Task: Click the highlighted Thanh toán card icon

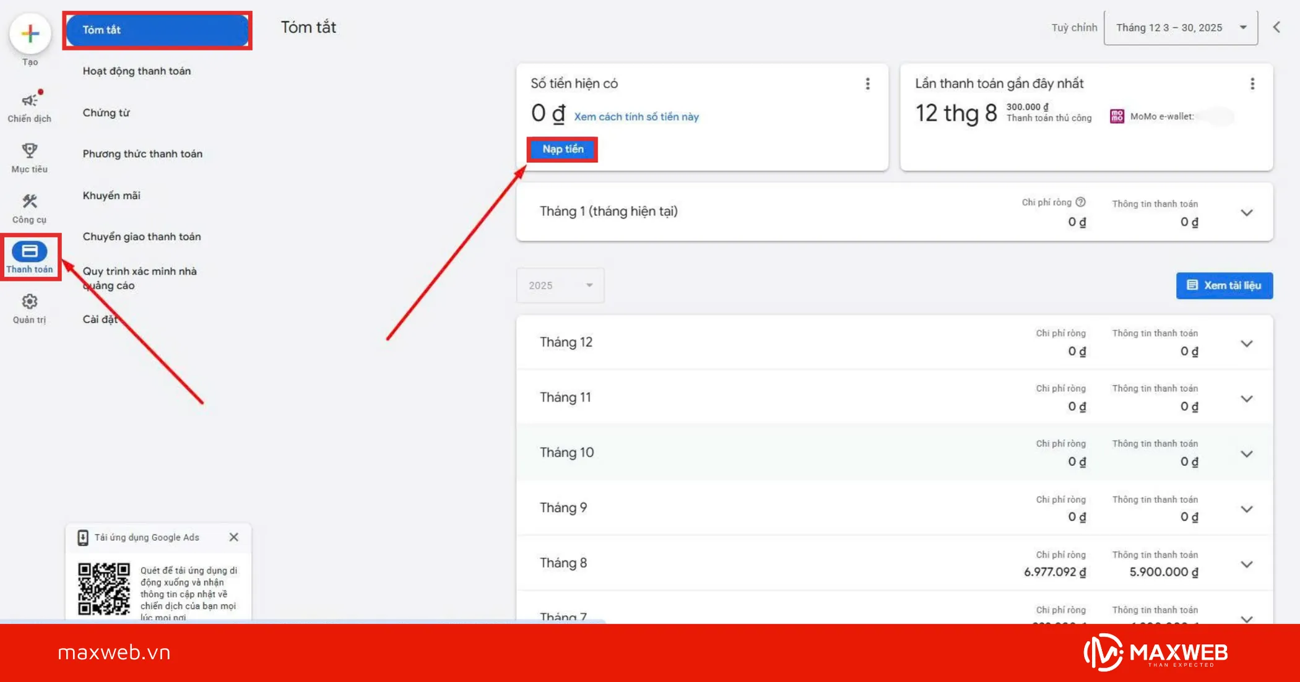Action: (x=29, y=251)
